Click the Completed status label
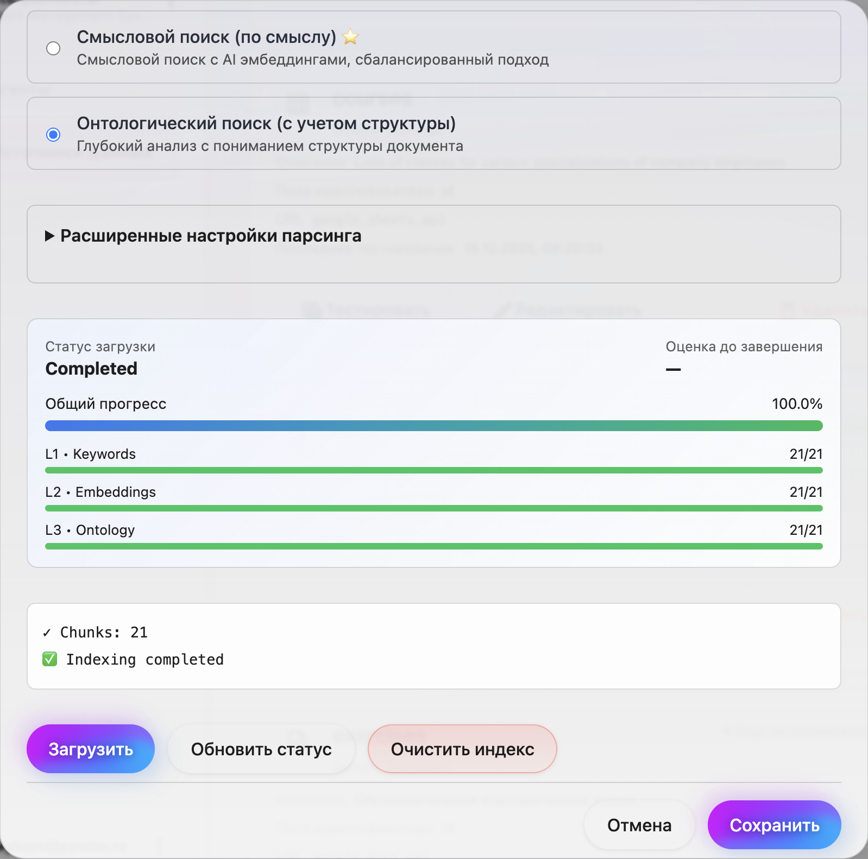Viewport: 868px width, 859px height. 91,369
